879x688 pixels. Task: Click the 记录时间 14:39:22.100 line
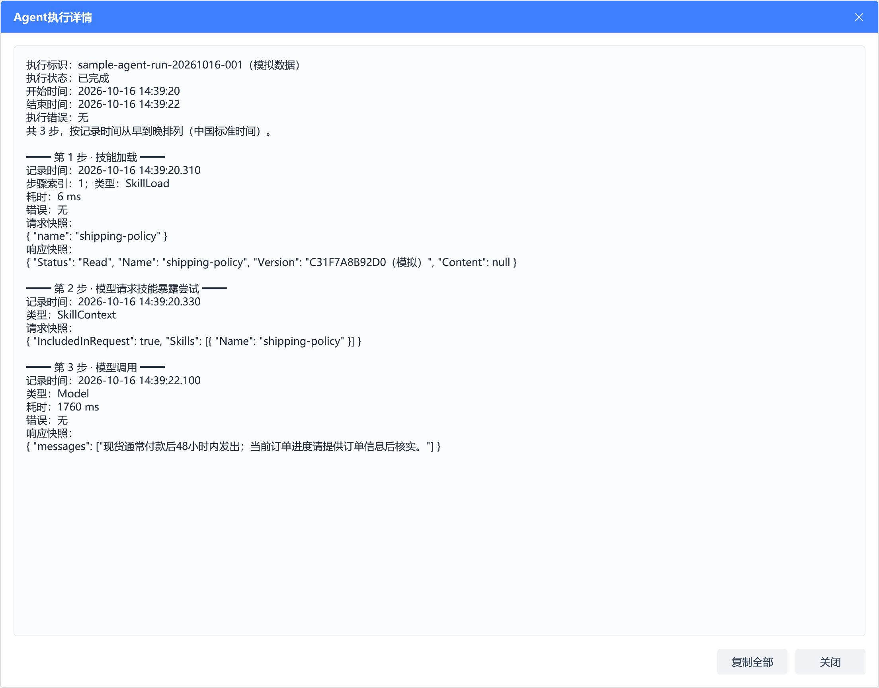(113, 381)
